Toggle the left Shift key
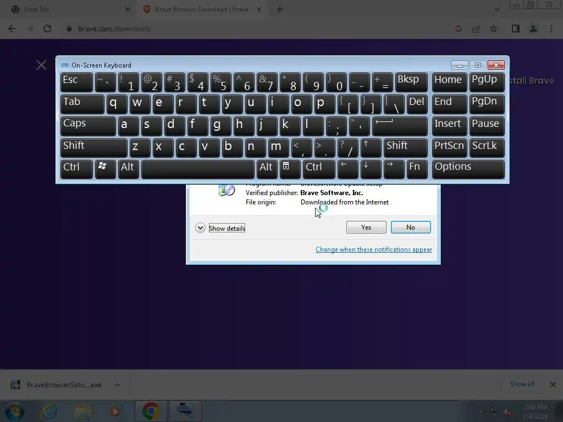 tap(93, 147)
